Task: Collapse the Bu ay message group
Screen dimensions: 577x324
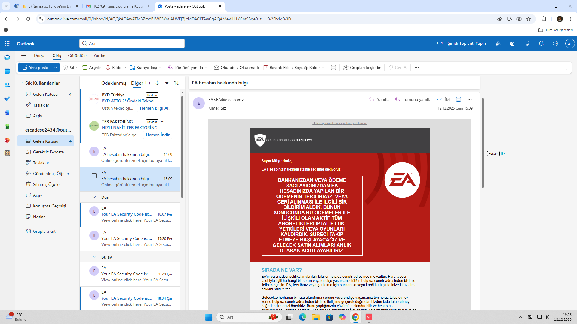Action: click(x=94, y=257)
